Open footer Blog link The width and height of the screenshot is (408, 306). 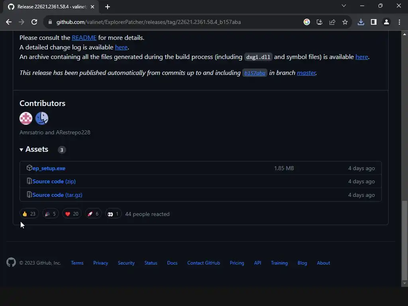pyautogui.click(x=302, y=263)
